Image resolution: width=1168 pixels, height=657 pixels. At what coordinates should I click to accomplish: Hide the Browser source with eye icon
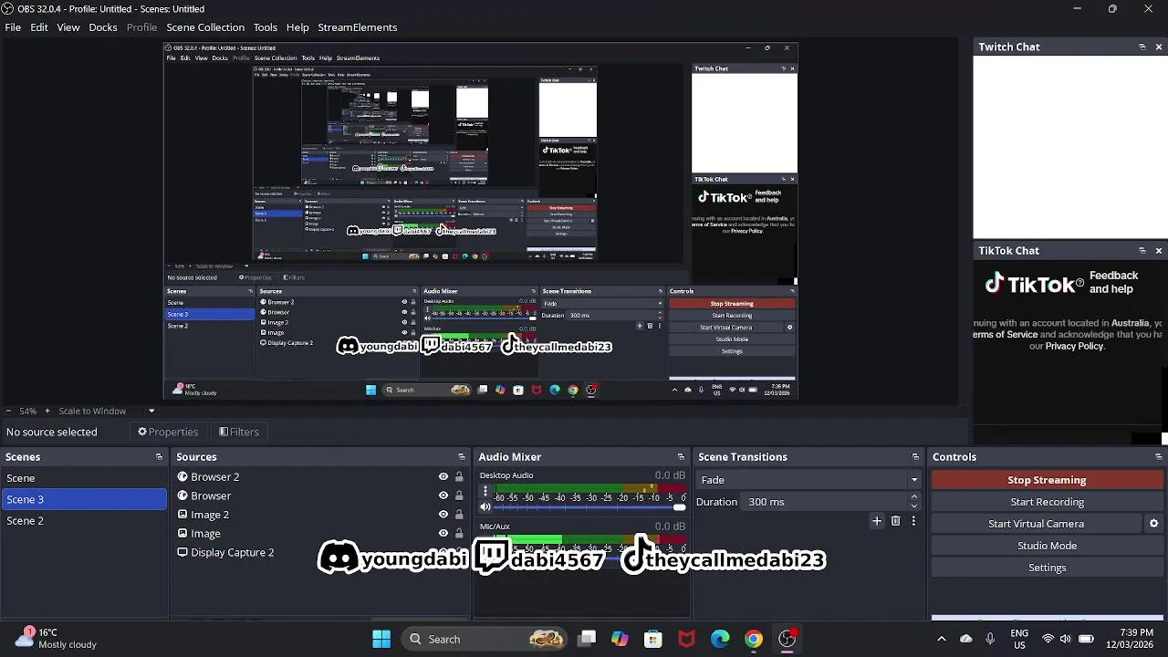[x=443, y=495]
